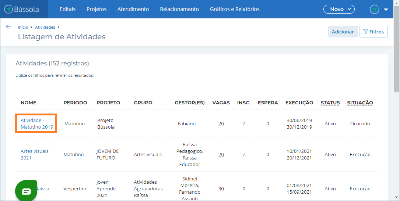Open the user avatar profile icon
The height and width of the screenshot is (201, 400).
375,9
